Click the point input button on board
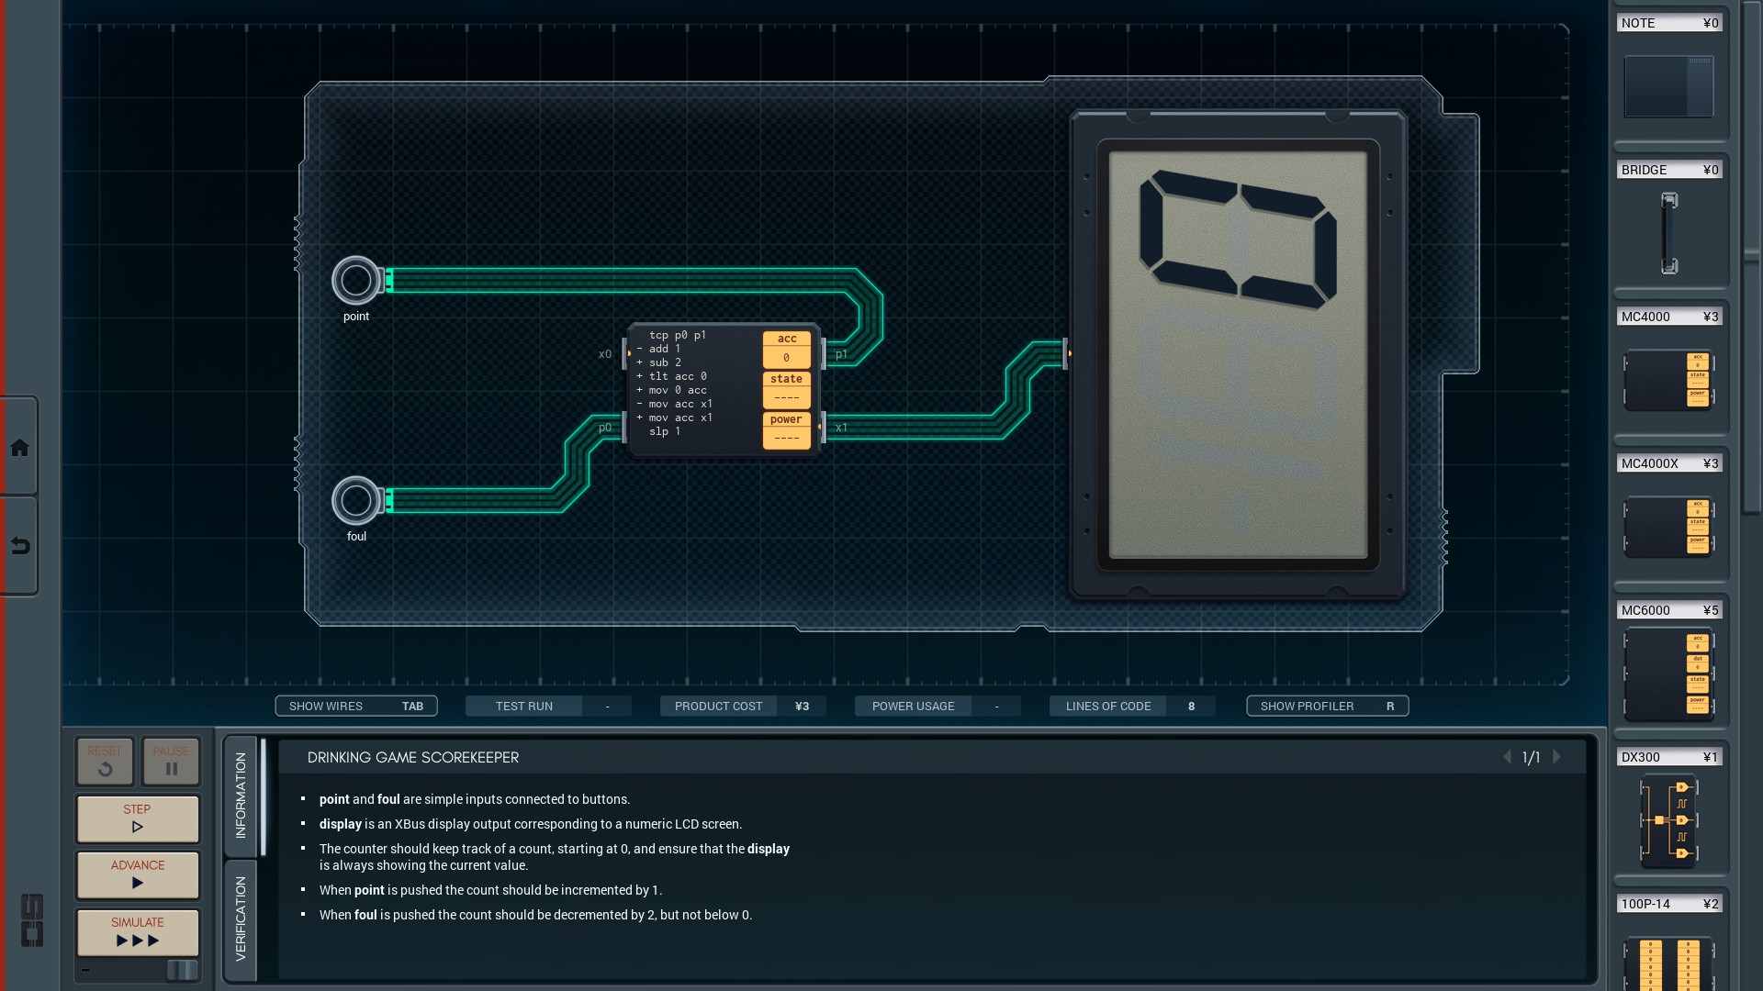The image size is (1763, 991). 355,280
